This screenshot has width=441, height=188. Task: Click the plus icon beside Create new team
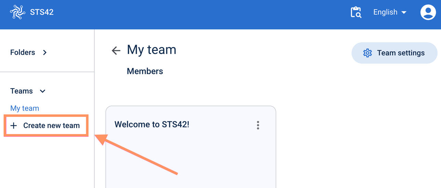click(14, 126)
